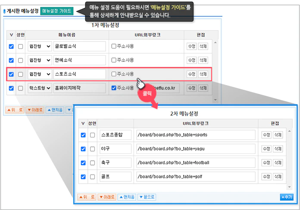This screenshot has width=300, height=210.
Task: Uncheck V checkbox for 스포츠소식 row
Action: click(11, 74)
